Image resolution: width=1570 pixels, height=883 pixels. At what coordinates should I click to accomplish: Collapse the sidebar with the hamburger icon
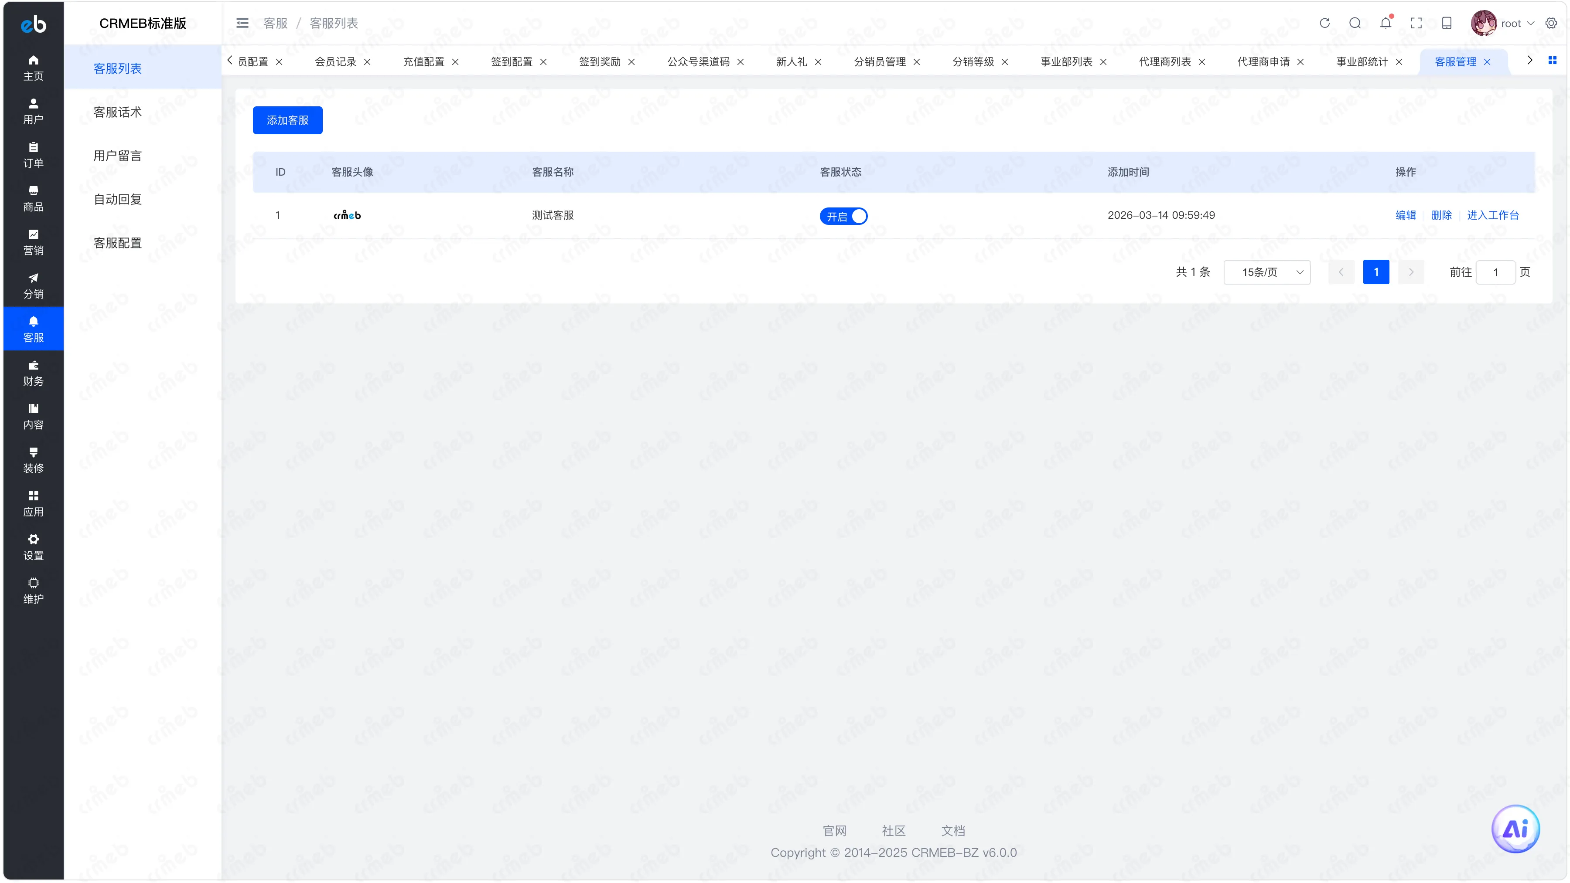(x=242, y=23)
